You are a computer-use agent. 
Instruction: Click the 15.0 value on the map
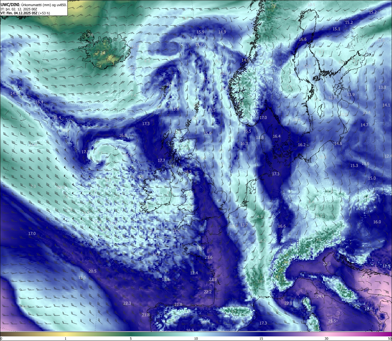pos(372,178)
